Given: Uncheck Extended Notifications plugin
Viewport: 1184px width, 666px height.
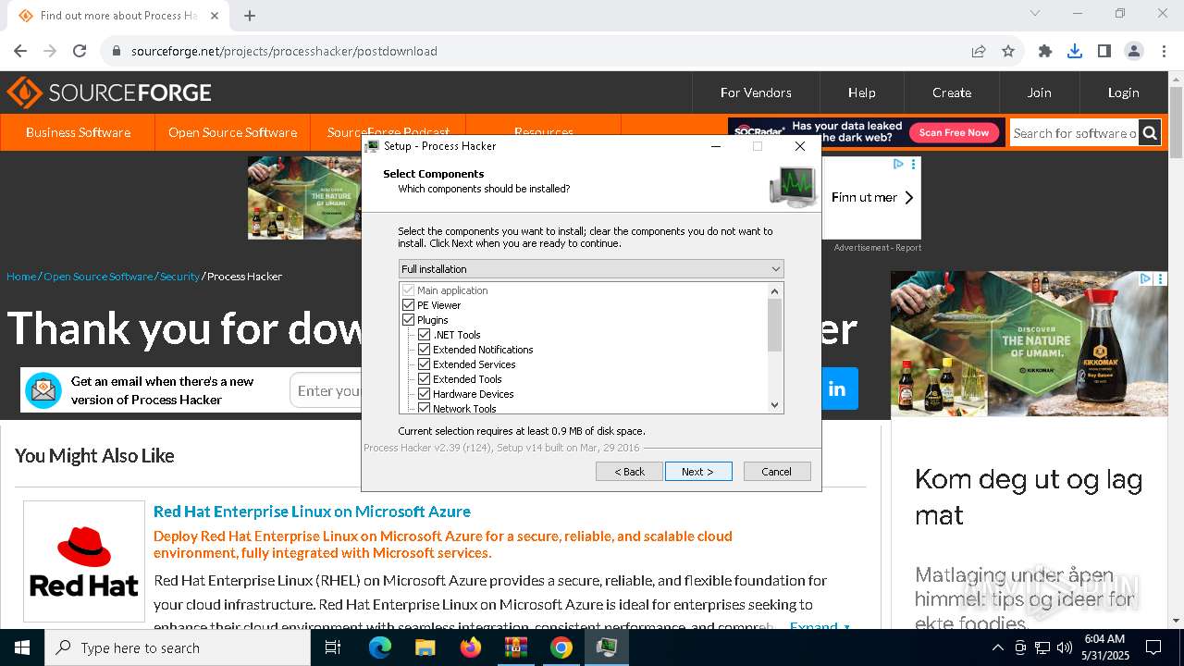Looking at the screenshot, I should [x=425, y=350].
